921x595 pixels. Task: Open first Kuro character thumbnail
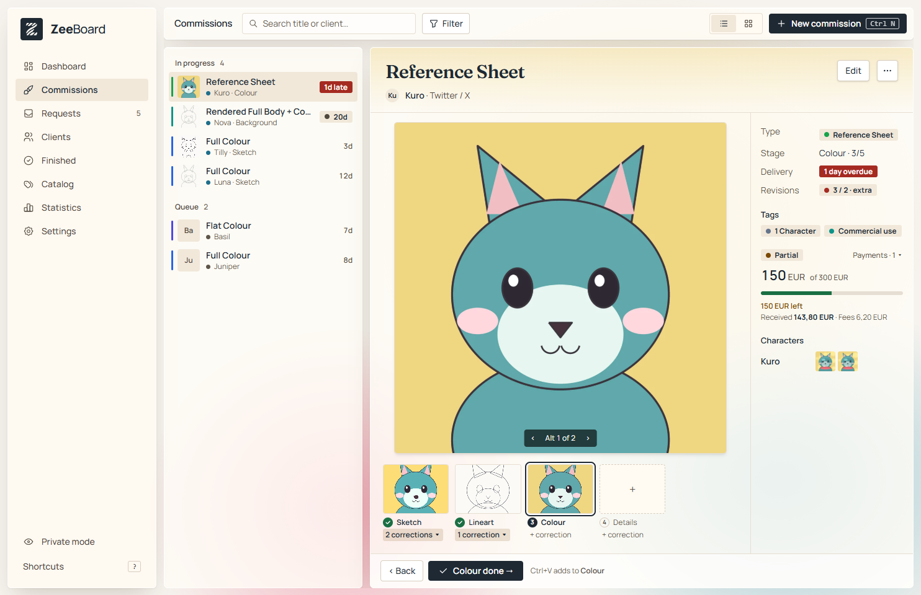[825, 361]
